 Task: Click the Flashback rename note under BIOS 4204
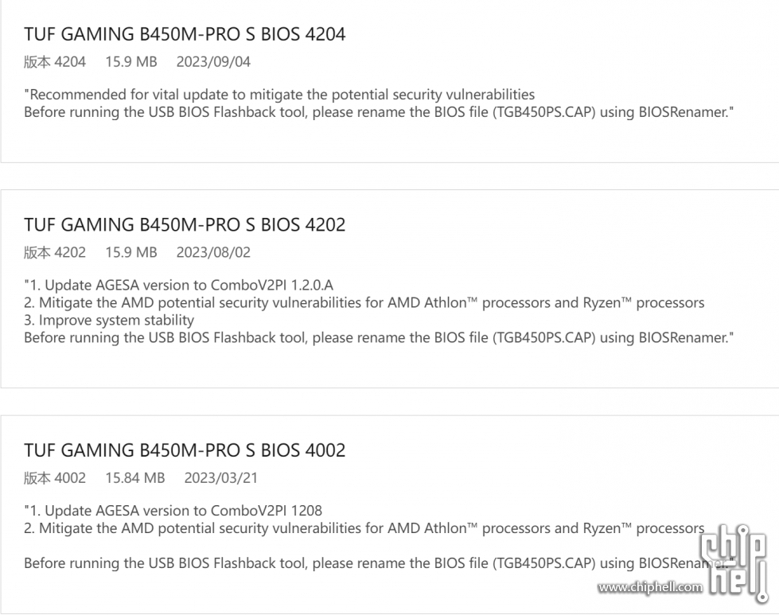pos(379,112)
